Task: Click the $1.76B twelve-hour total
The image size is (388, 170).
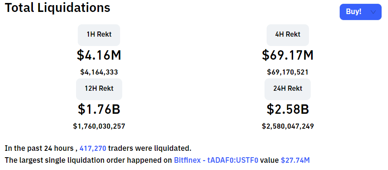Action: pyautogui.click(x=99, y=109)
